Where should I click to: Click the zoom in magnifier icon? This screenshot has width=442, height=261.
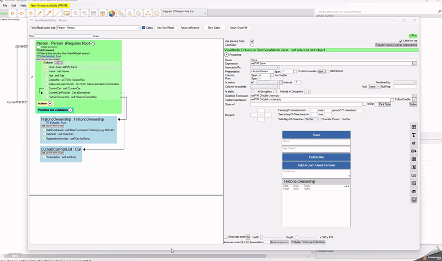pos(76,13)
